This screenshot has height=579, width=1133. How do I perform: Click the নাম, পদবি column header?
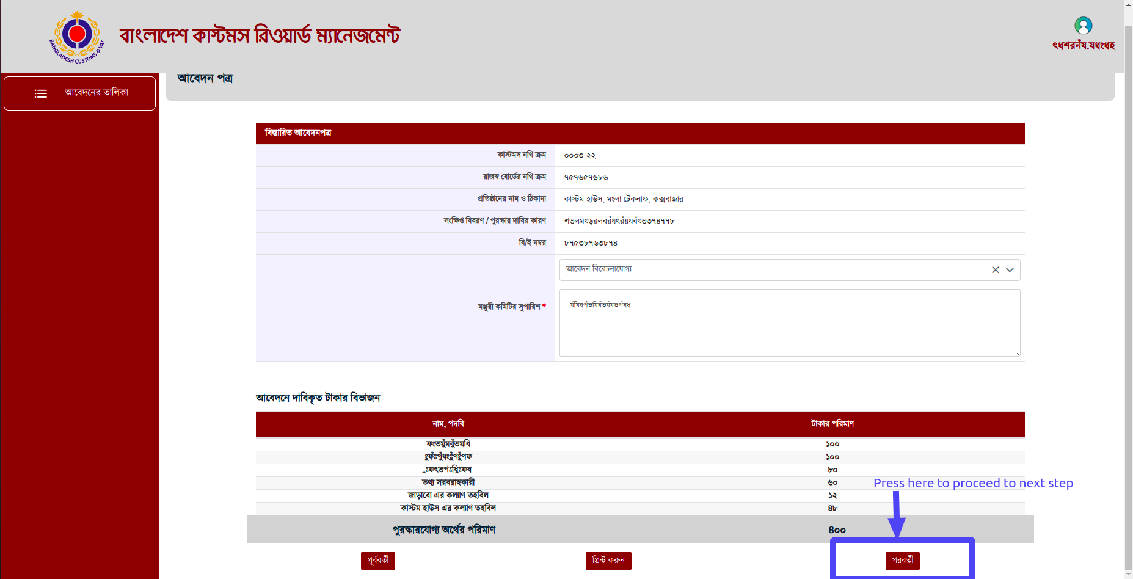coord(448,424)
